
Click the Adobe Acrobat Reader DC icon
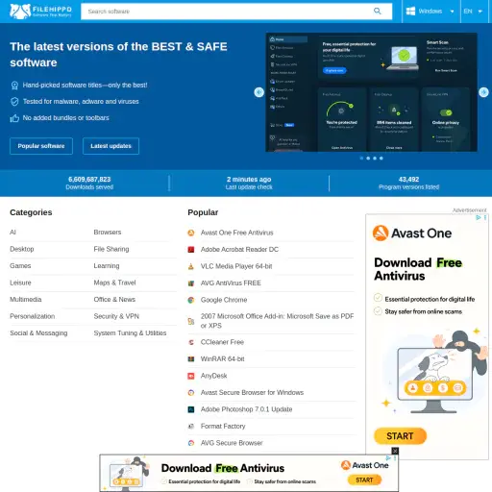click(191, 250)
